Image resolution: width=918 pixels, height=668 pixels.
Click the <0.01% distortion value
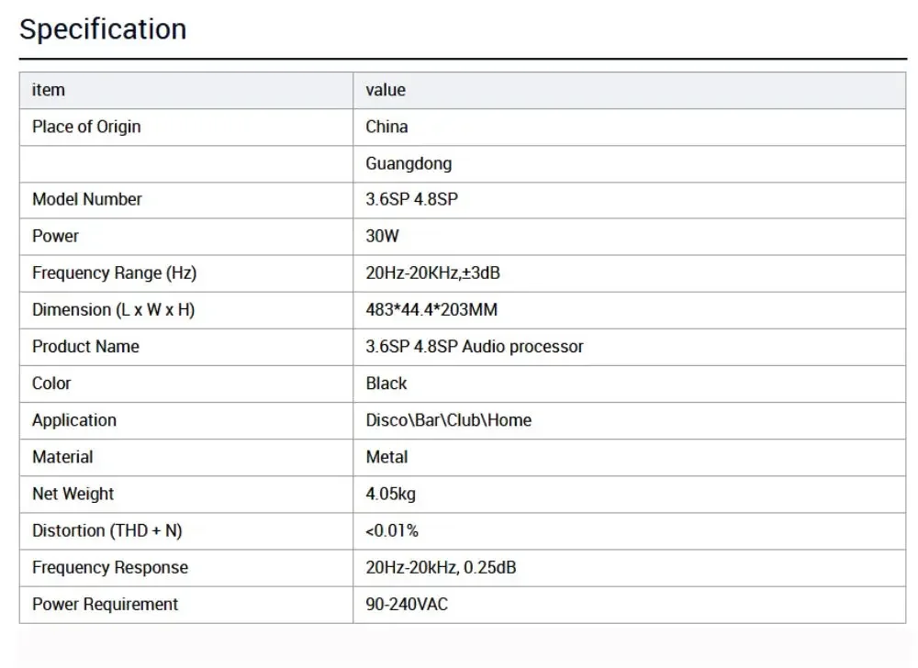coord(392,530)
